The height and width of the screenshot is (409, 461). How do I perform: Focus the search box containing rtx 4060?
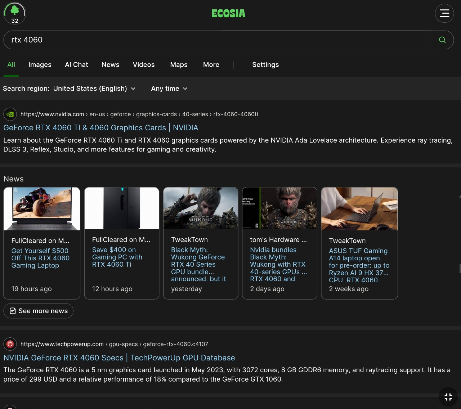pyautogui.click(x=228, y=40)
